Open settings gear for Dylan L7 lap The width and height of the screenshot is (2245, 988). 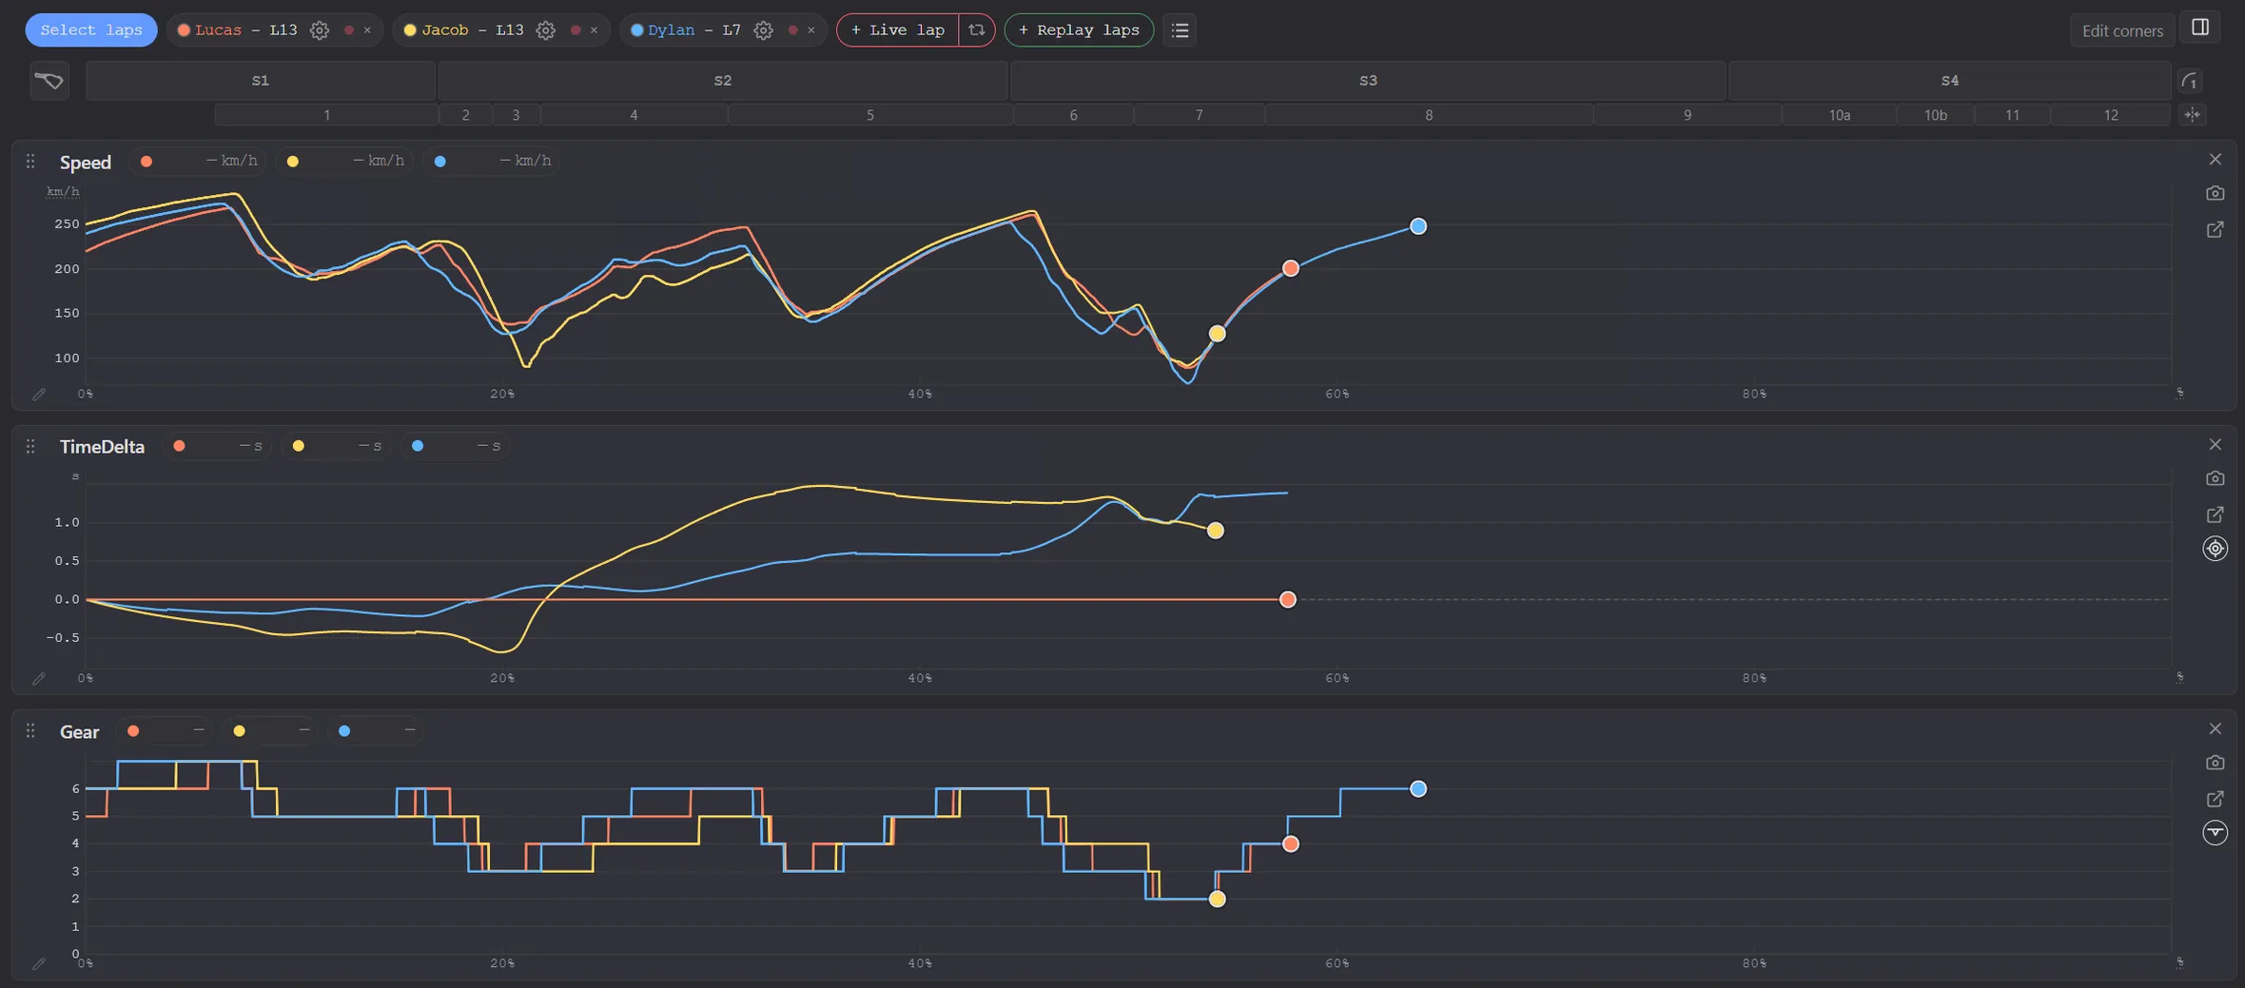[x=763, y=30]
